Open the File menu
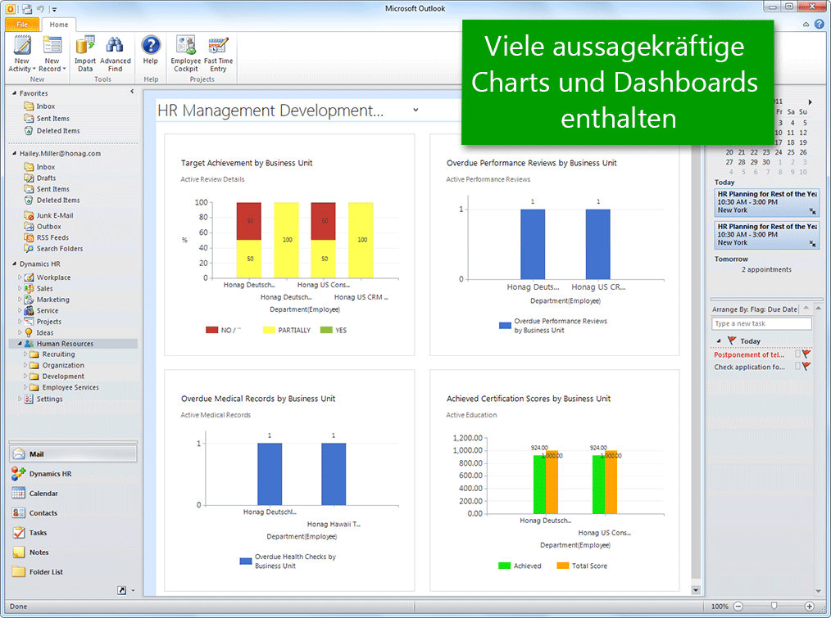The image size is (831, 618). (x=20, y=25)
